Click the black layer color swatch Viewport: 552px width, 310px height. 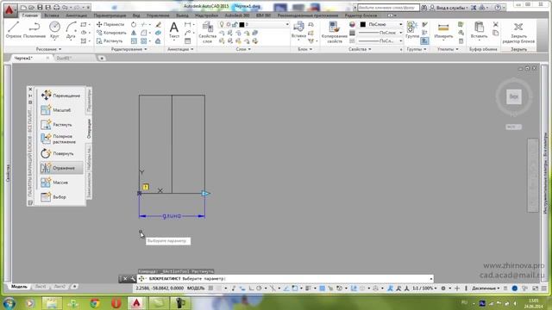point(241,25)
